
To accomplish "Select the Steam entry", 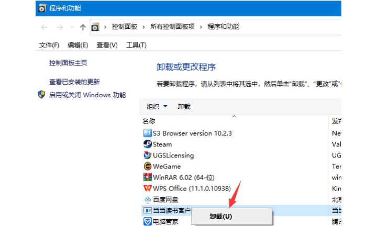I will pyautogui.click(x=162, y=144).
